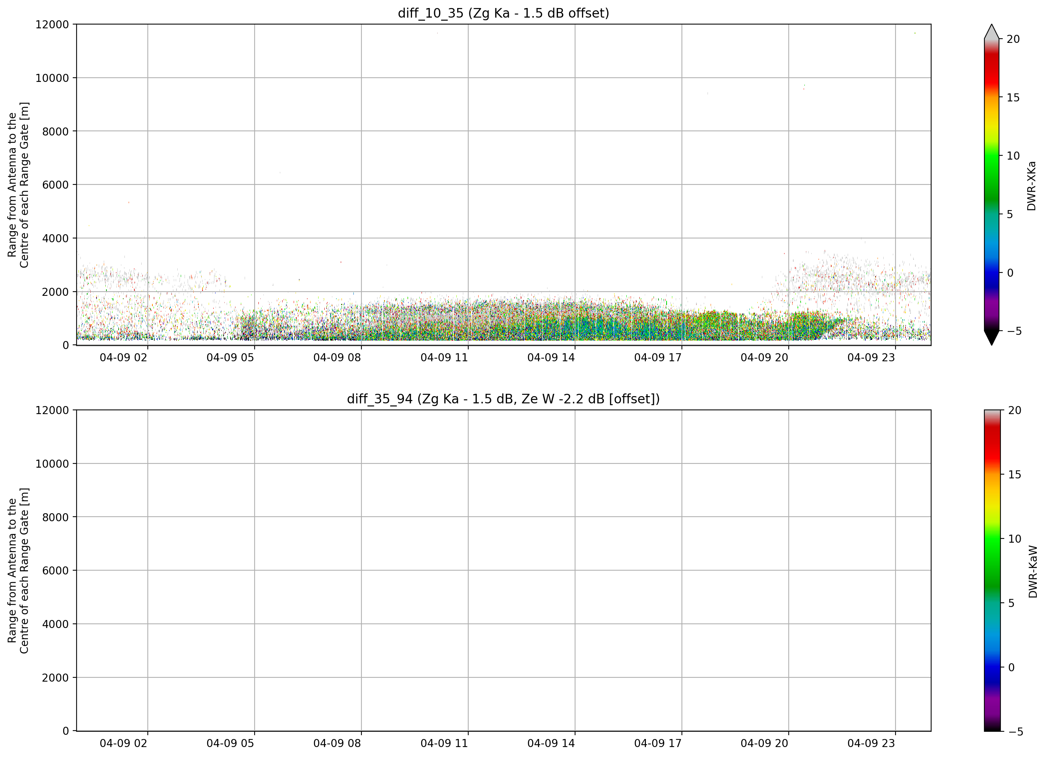The image size is (1046, 757).
Task: Click the 6000 y-axis tick on bottom plot
Action: (56, 571)
